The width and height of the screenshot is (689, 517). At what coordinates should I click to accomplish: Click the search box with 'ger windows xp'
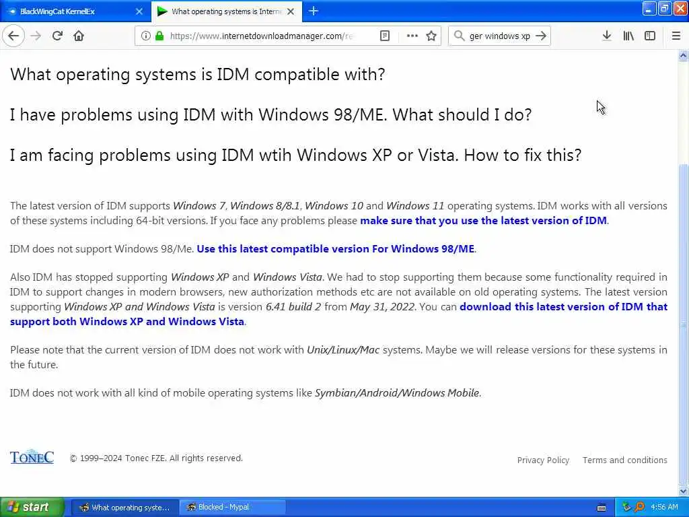tap(500, 36)
